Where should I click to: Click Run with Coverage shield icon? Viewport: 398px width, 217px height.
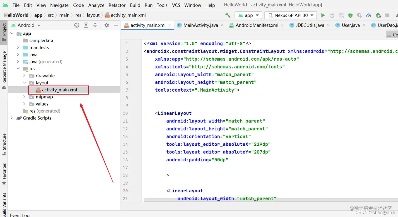point(359,15)
